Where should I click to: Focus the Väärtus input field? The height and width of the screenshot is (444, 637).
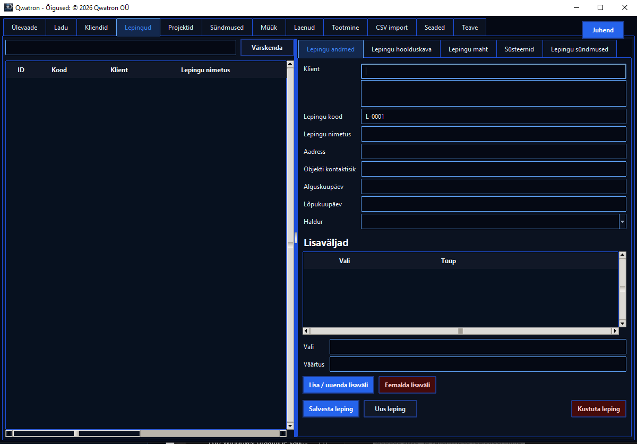point(478,364)
